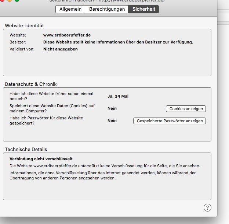229x224 pixels.
Task: Click the Cookies anzeigen button
Action: coord(186,109)
